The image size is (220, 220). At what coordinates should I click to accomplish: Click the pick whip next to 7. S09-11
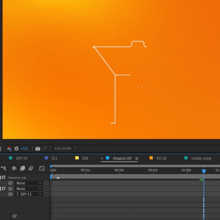10,194
